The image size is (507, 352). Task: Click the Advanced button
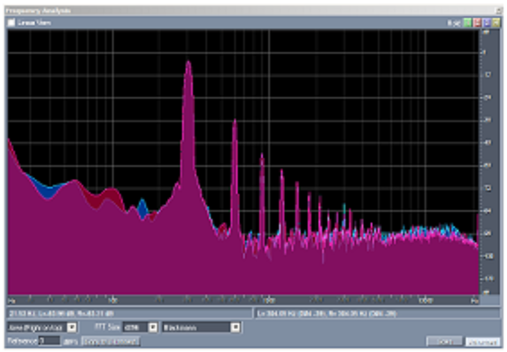click(482, 342)
